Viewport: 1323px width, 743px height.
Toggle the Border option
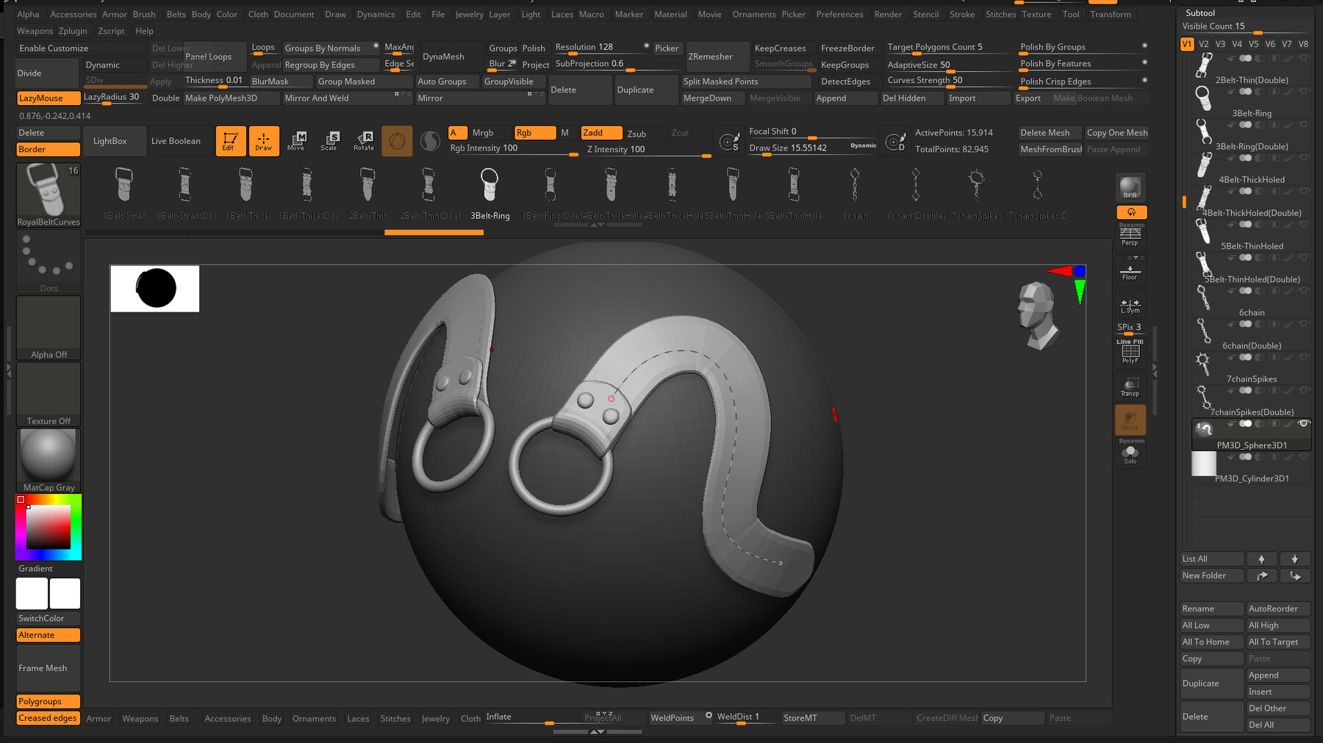pyautogui.click(x=49, y=149)
